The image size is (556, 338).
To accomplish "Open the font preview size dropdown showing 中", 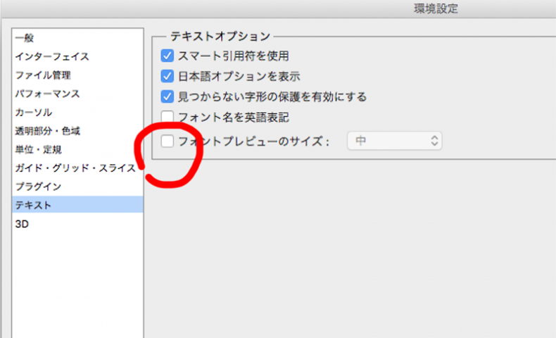I will coord(394,141).
